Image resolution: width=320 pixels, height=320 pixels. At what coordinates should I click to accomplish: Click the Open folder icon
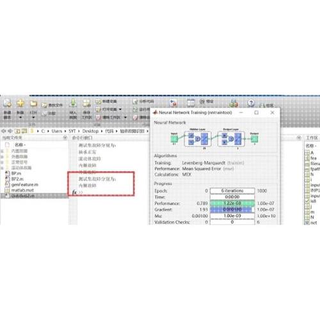(33, 104)
